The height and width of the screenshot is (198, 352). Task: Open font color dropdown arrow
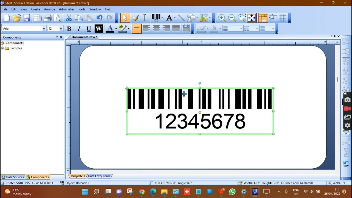point(116,29)
